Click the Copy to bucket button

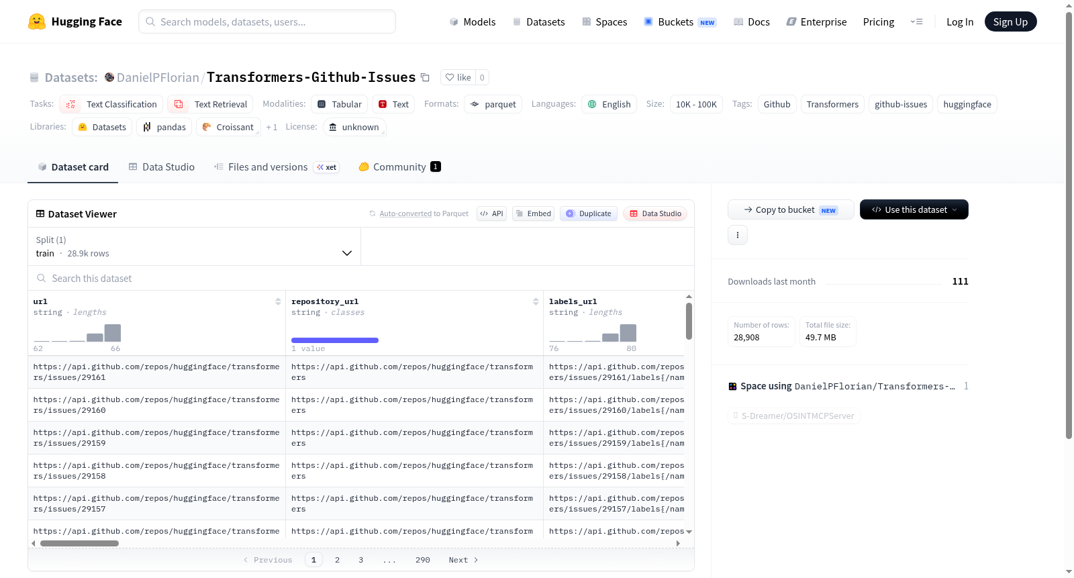pyautogui.click(x=791, y=209)
